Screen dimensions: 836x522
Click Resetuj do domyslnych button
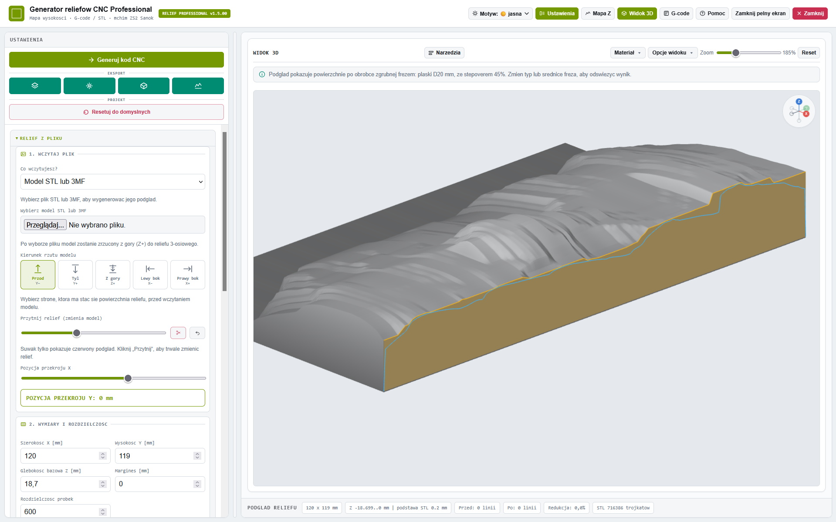(116, 112)
